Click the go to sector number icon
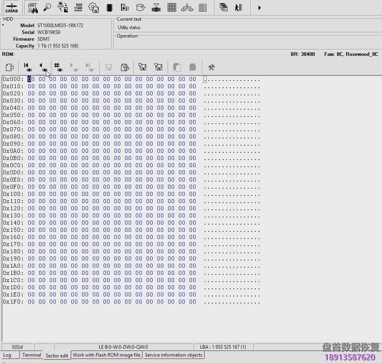This screenshot has height=363, width=382. click(58, 67)
